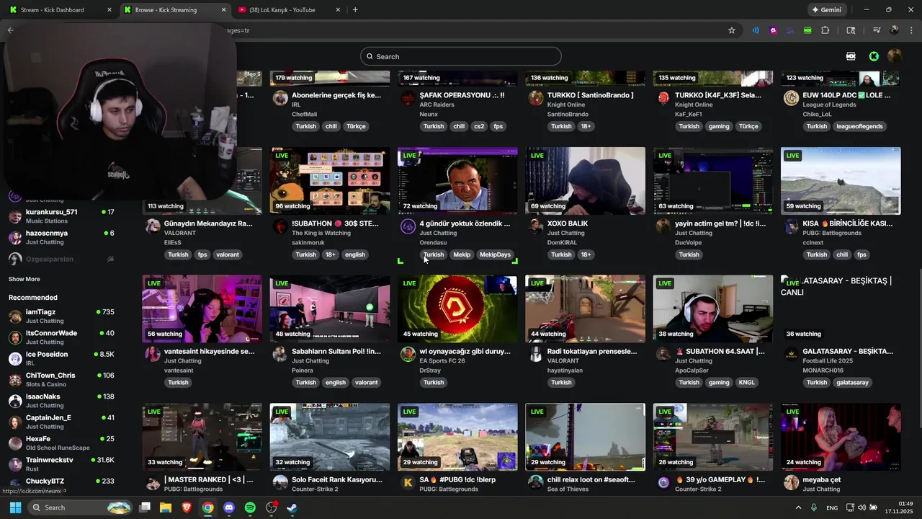Open Kick user profile avatar menu
This screenshot has height=519, width=922.
click(x=895, y=56)
